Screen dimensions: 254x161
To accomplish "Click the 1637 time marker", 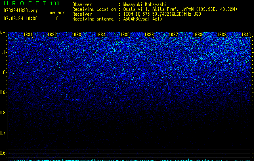I will click(174, 35).
